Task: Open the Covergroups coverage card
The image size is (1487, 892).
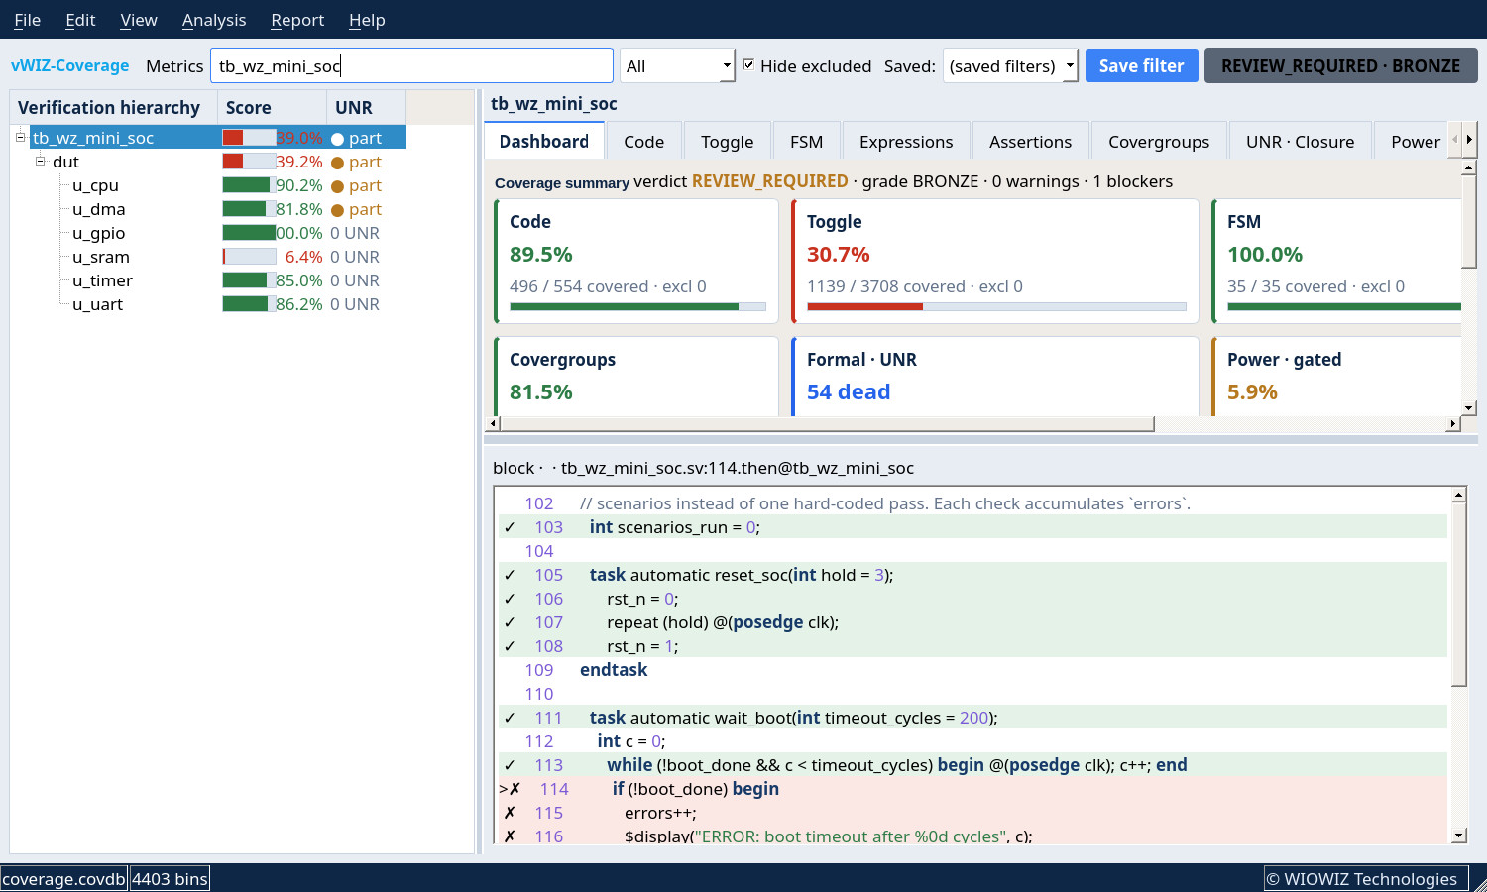Action: tap(636, 377)
